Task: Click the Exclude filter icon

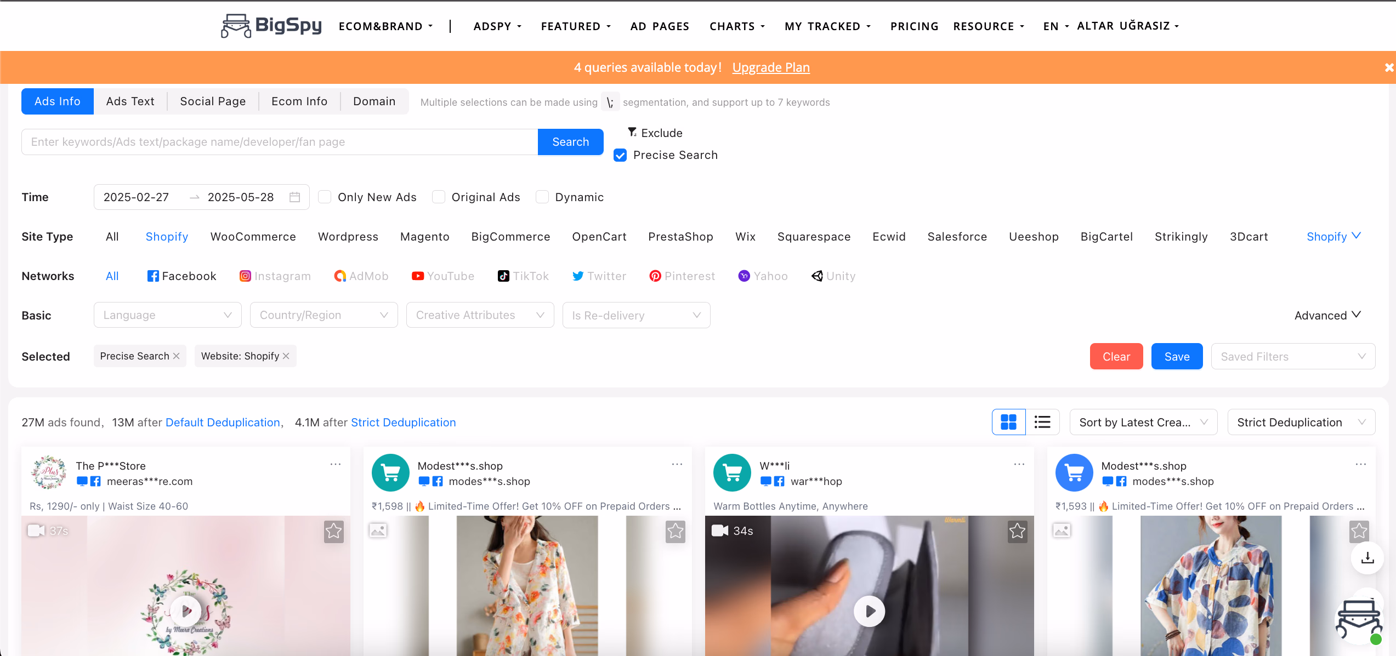Action: [x=632, y=133]
